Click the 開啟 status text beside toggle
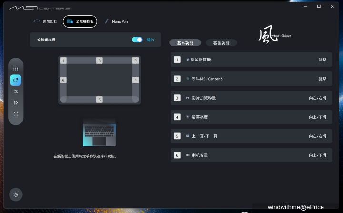Screen dimensions: 343x213 pos(151,40)
